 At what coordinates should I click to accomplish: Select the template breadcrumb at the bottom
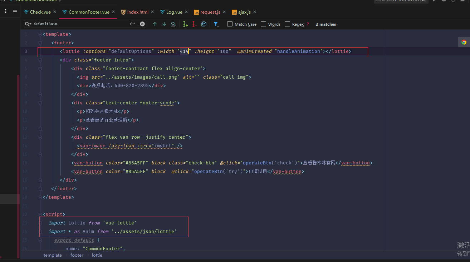coord(53,255)
